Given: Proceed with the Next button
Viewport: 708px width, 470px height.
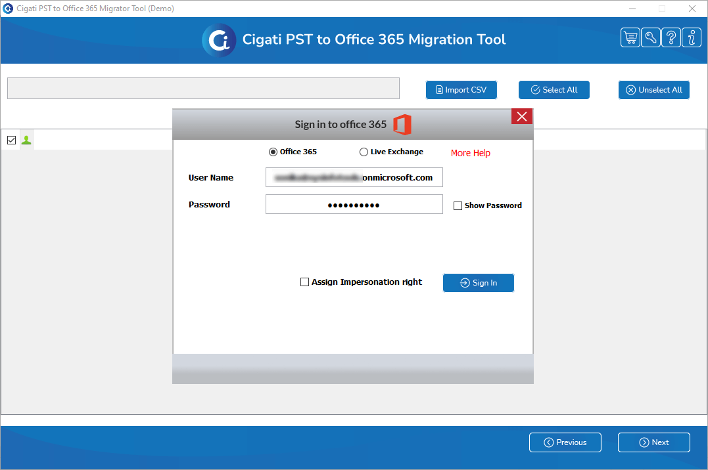Looking at the screenshot, I should click(654, 442).
